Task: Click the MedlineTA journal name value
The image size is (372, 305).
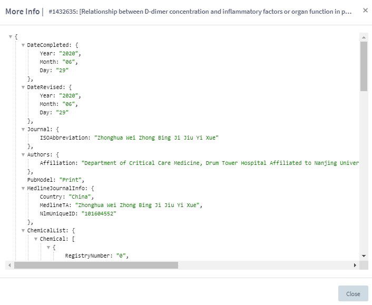Action: tap(137, 205)
